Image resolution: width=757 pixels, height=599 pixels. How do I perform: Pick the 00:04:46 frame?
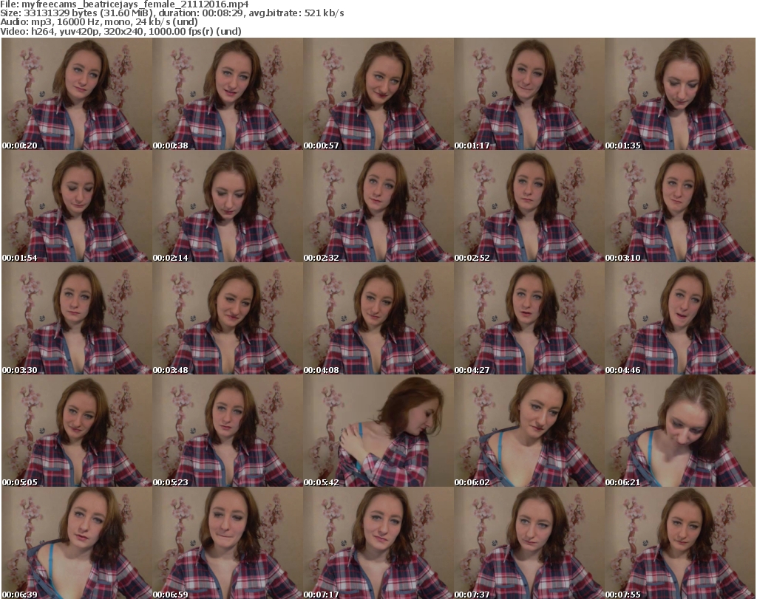(x=680, y=319)
